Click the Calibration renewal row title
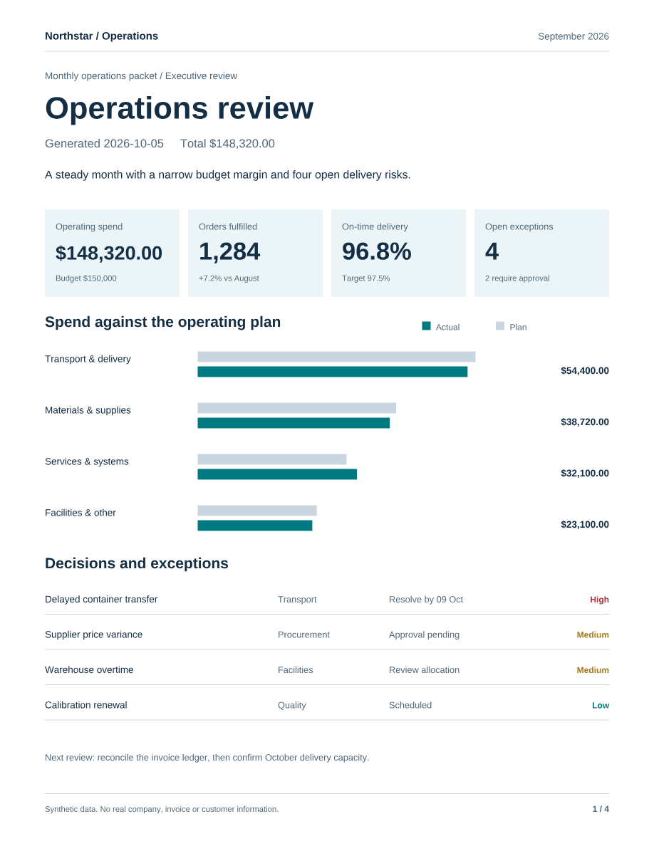This screenshot has height=846, width=654. coord(85,705)
